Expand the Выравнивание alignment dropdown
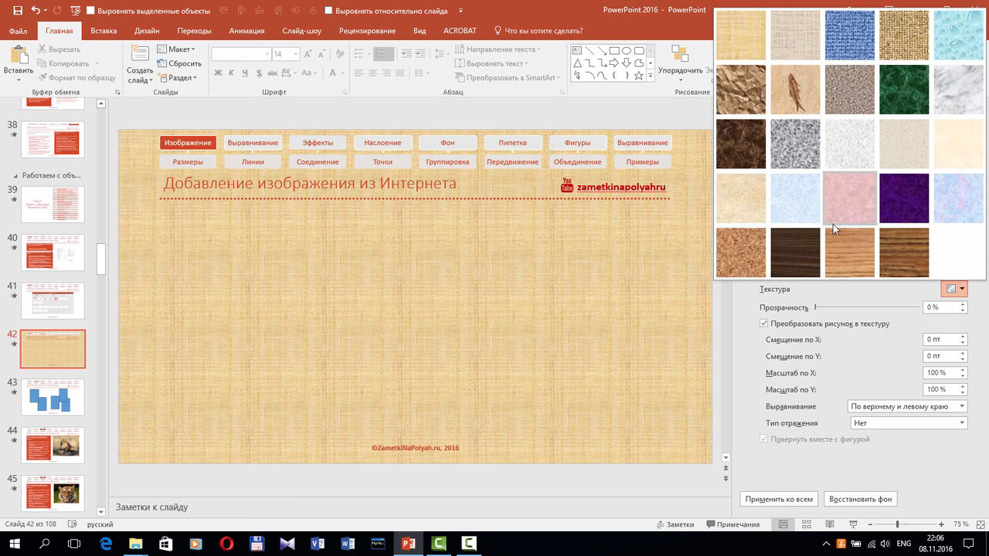The width and height of the screenshot is (989, 556). pos(908,406)
